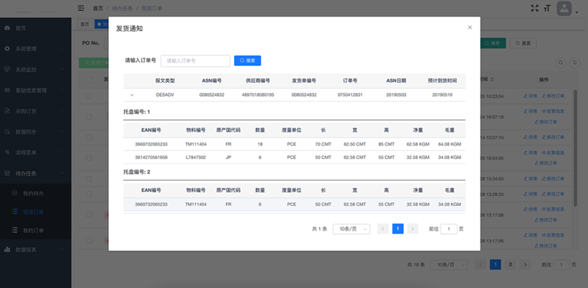Open 系统管理 in the sidebar
588x288 pixels.
point(35,49)
